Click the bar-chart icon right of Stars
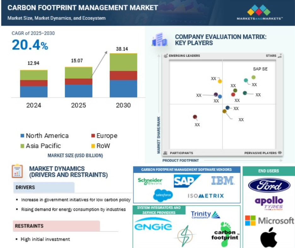The width and height of the screenshot is (295, 248). click(280, 56)
